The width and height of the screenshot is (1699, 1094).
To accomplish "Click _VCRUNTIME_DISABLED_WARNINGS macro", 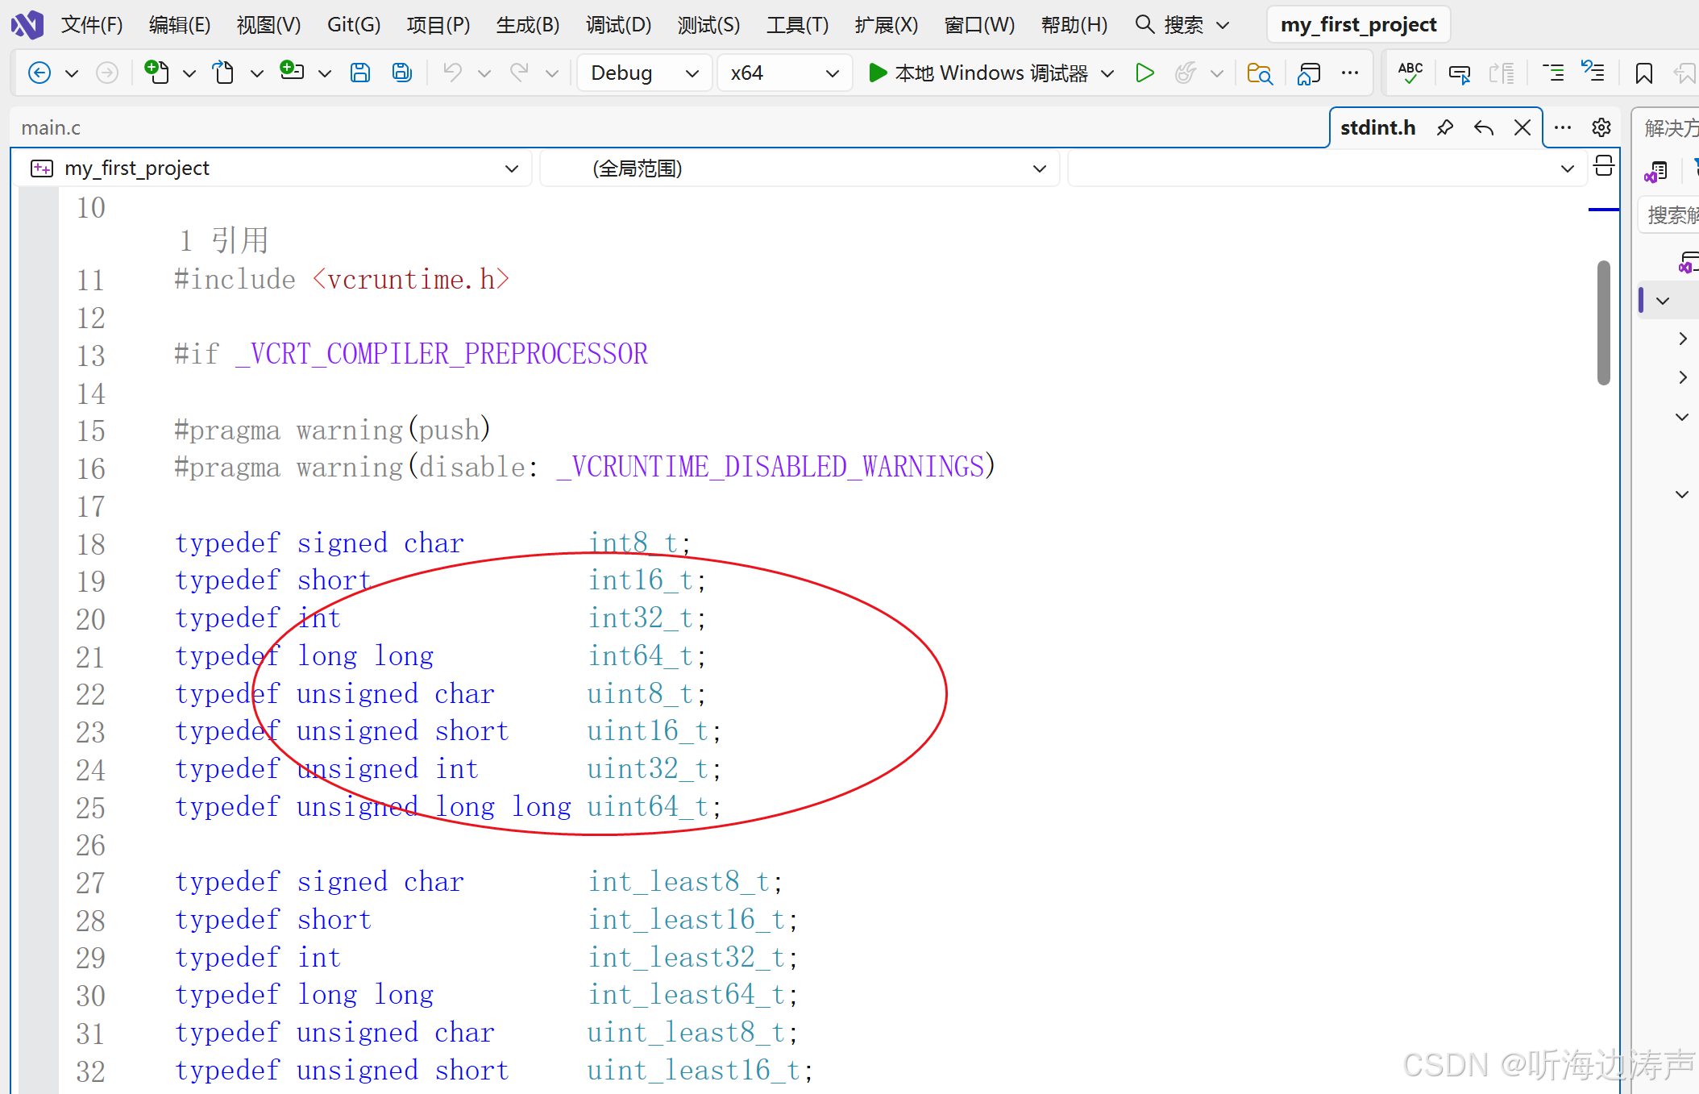I will point(771,467).
